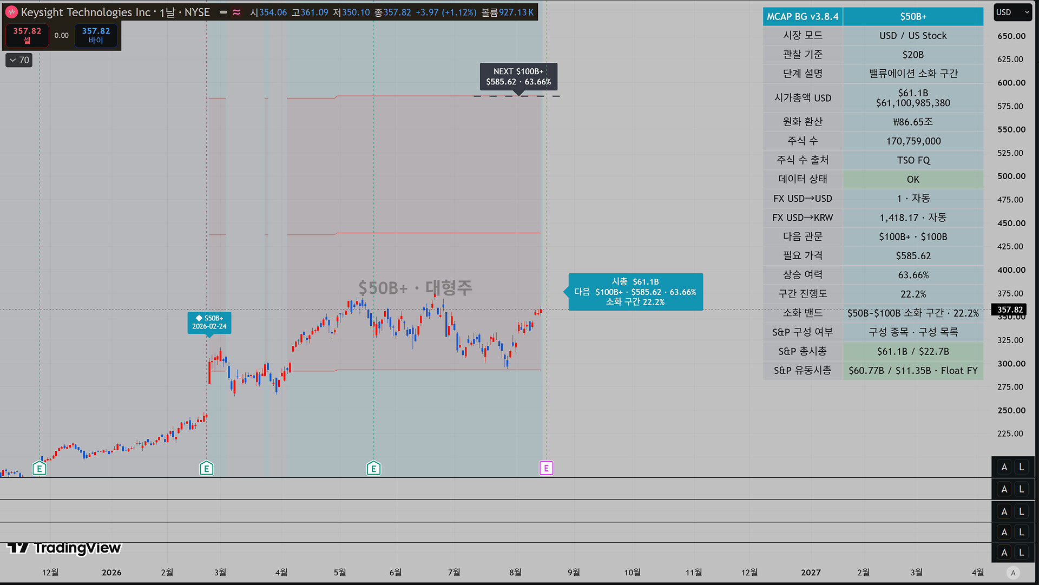Image resolution: width=1039 pixels, height=585 pixels.
Task: Click the 2026 year label on the time axis
Action: pos(111,573)
